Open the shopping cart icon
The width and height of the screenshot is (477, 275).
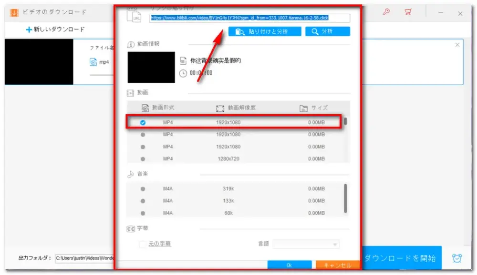[408, 12]
